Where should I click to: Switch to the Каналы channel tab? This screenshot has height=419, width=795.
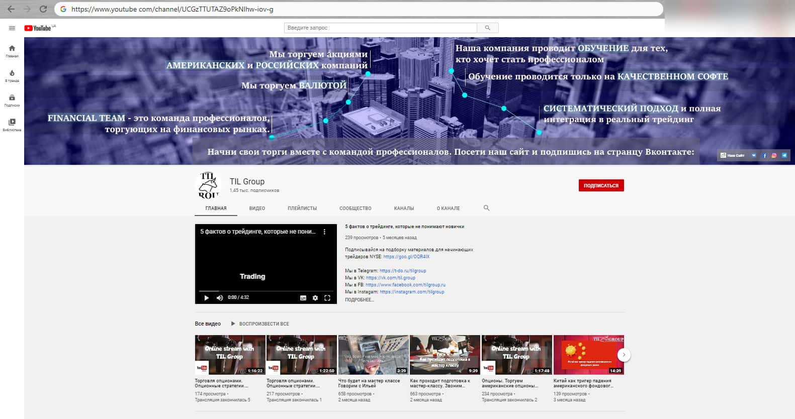point(404,208)
